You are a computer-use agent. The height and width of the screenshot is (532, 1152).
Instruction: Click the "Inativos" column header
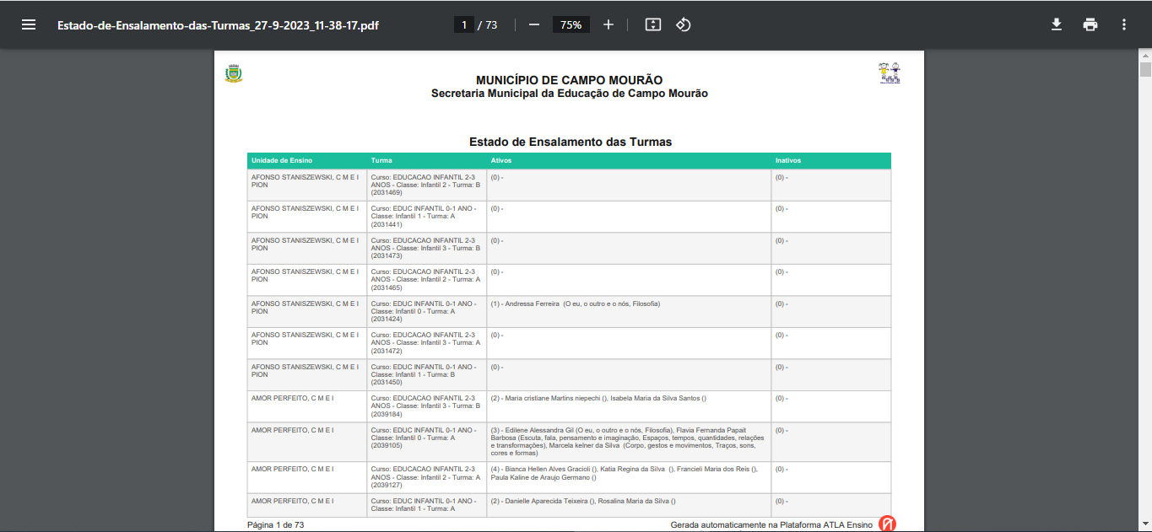[831, 160]
